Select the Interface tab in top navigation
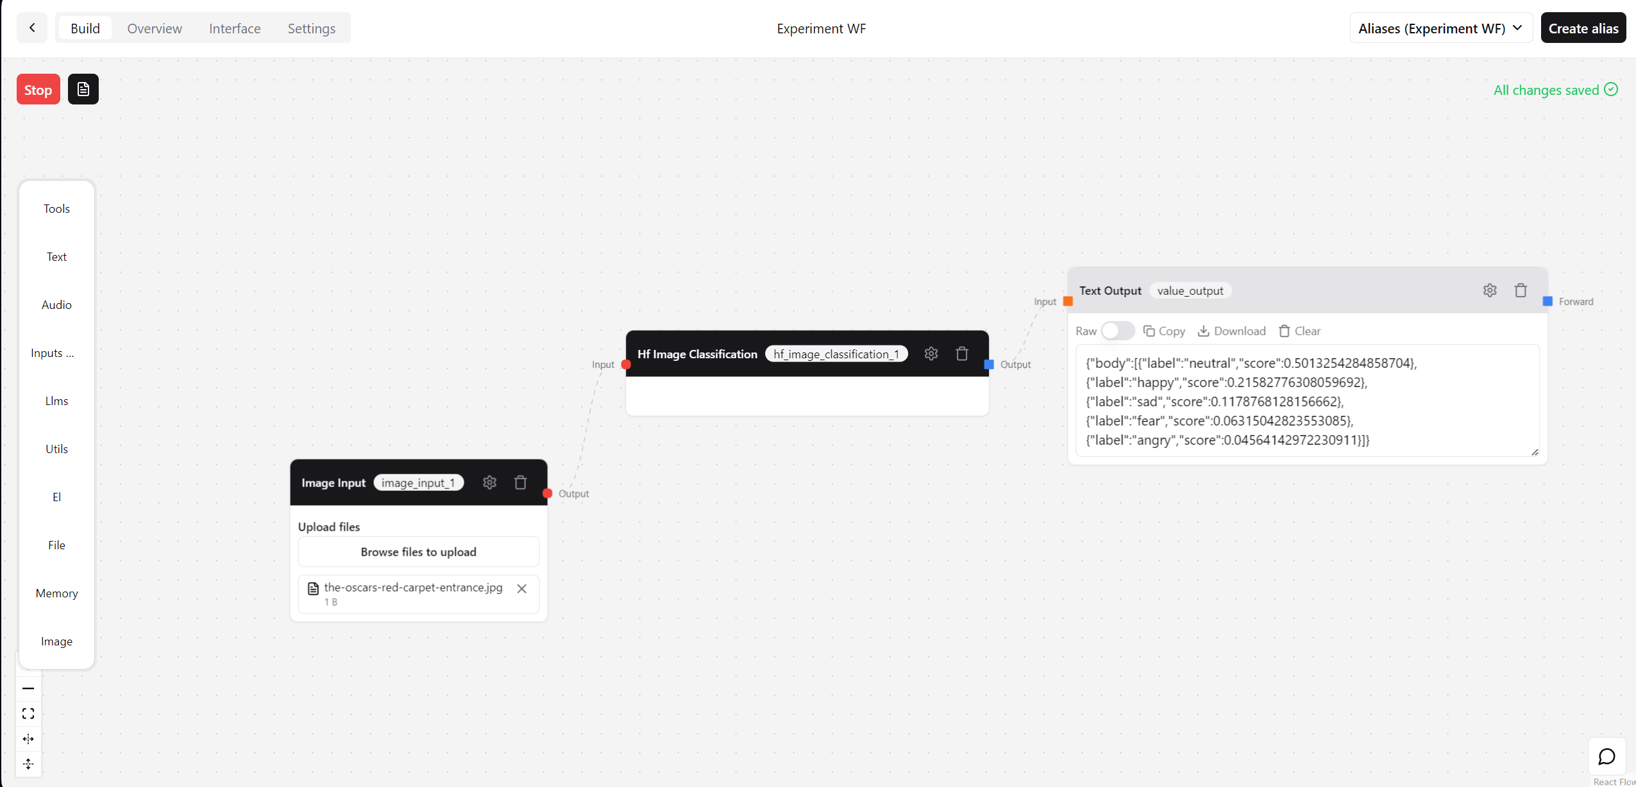 pyautogui.click(x=235, y=28)
